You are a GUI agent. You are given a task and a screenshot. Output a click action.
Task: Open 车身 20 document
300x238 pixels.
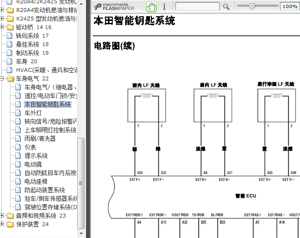27,61
